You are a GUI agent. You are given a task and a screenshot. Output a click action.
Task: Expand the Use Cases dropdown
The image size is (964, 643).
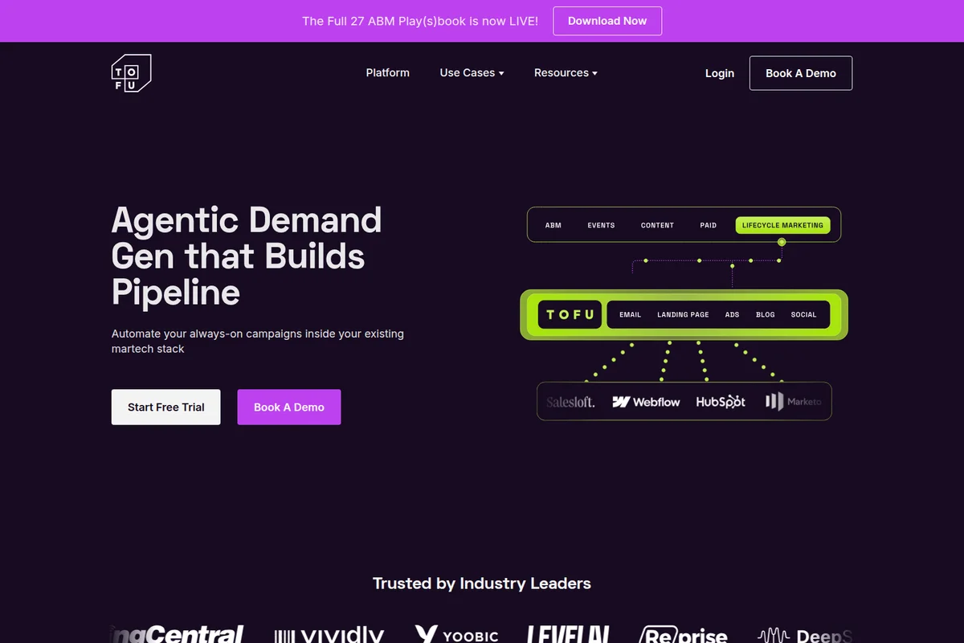472,72
